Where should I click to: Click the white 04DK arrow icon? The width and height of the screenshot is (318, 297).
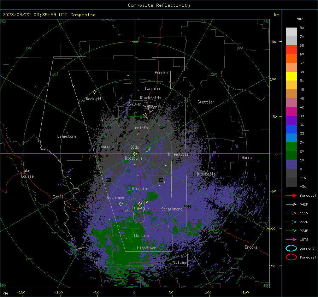(x=291, y=204)
